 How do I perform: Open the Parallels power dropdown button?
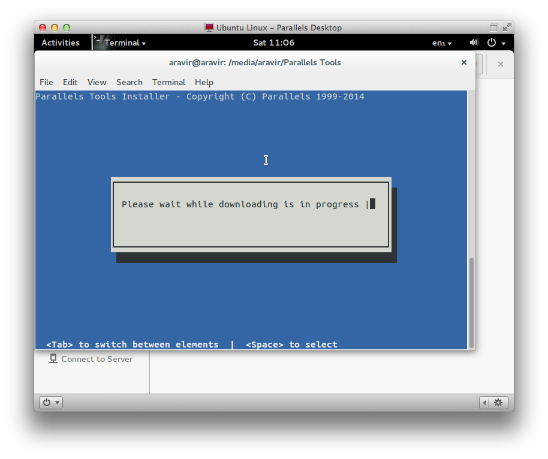[51, 403]
